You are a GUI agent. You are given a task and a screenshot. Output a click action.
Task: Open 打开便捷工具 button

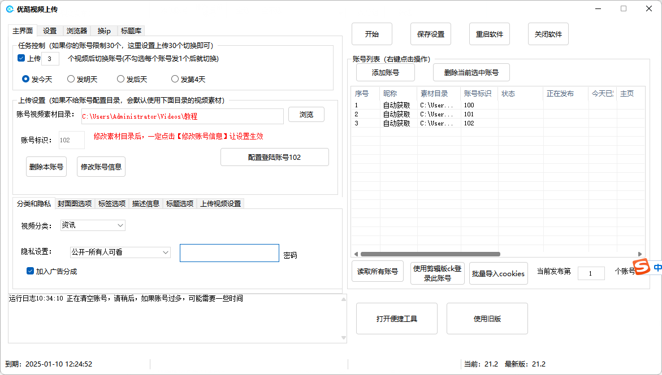tap(397, 319)
